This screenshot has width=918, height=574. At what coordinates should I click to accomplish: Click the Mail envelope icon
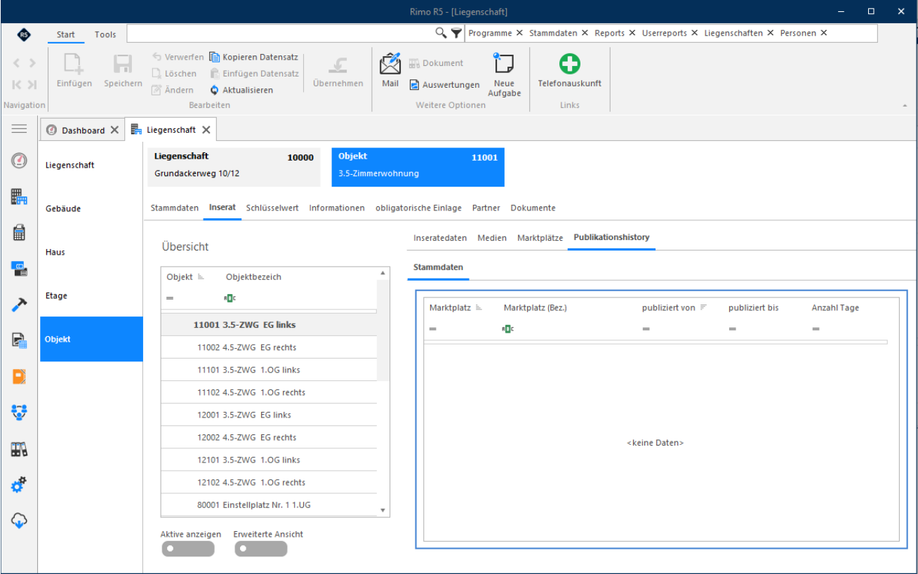point(390,64)
